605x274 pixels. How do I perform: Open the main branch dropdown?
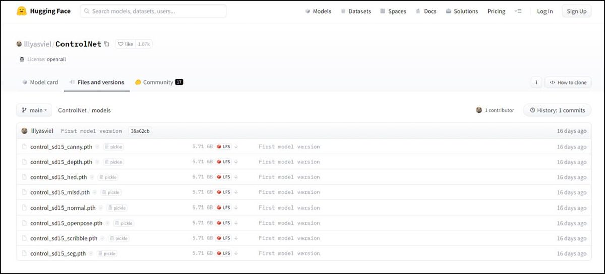tap(34, 110)
